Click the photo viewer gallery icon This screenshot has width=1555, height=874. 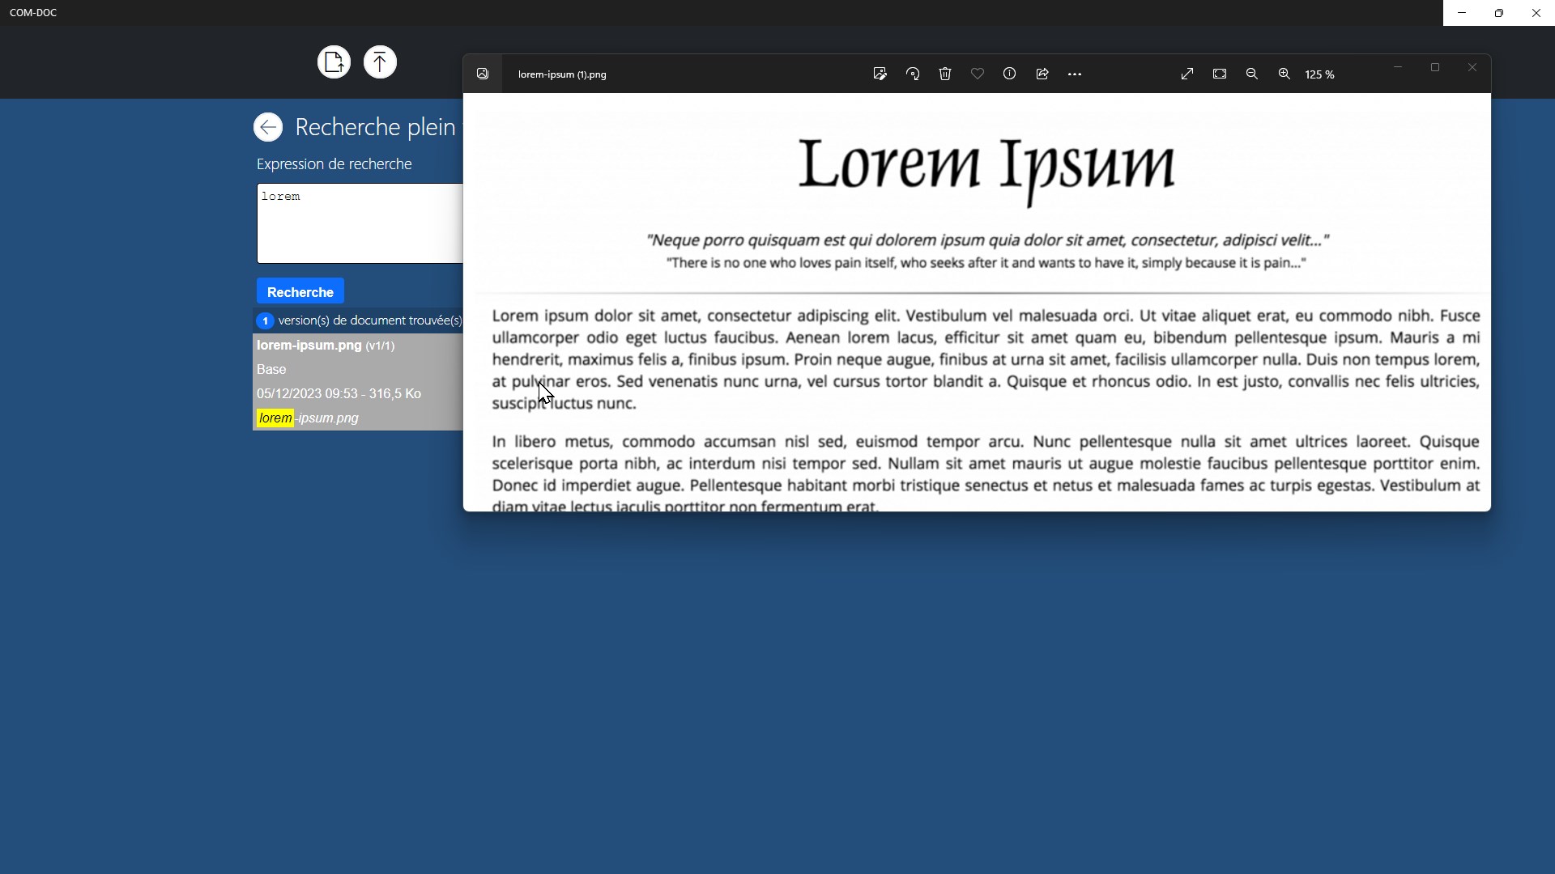click(x=483, y=74)
